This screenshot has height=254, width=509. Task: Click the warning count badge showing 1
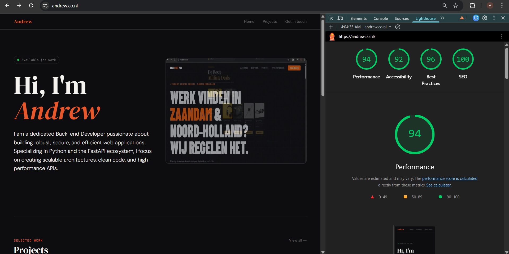463,18
